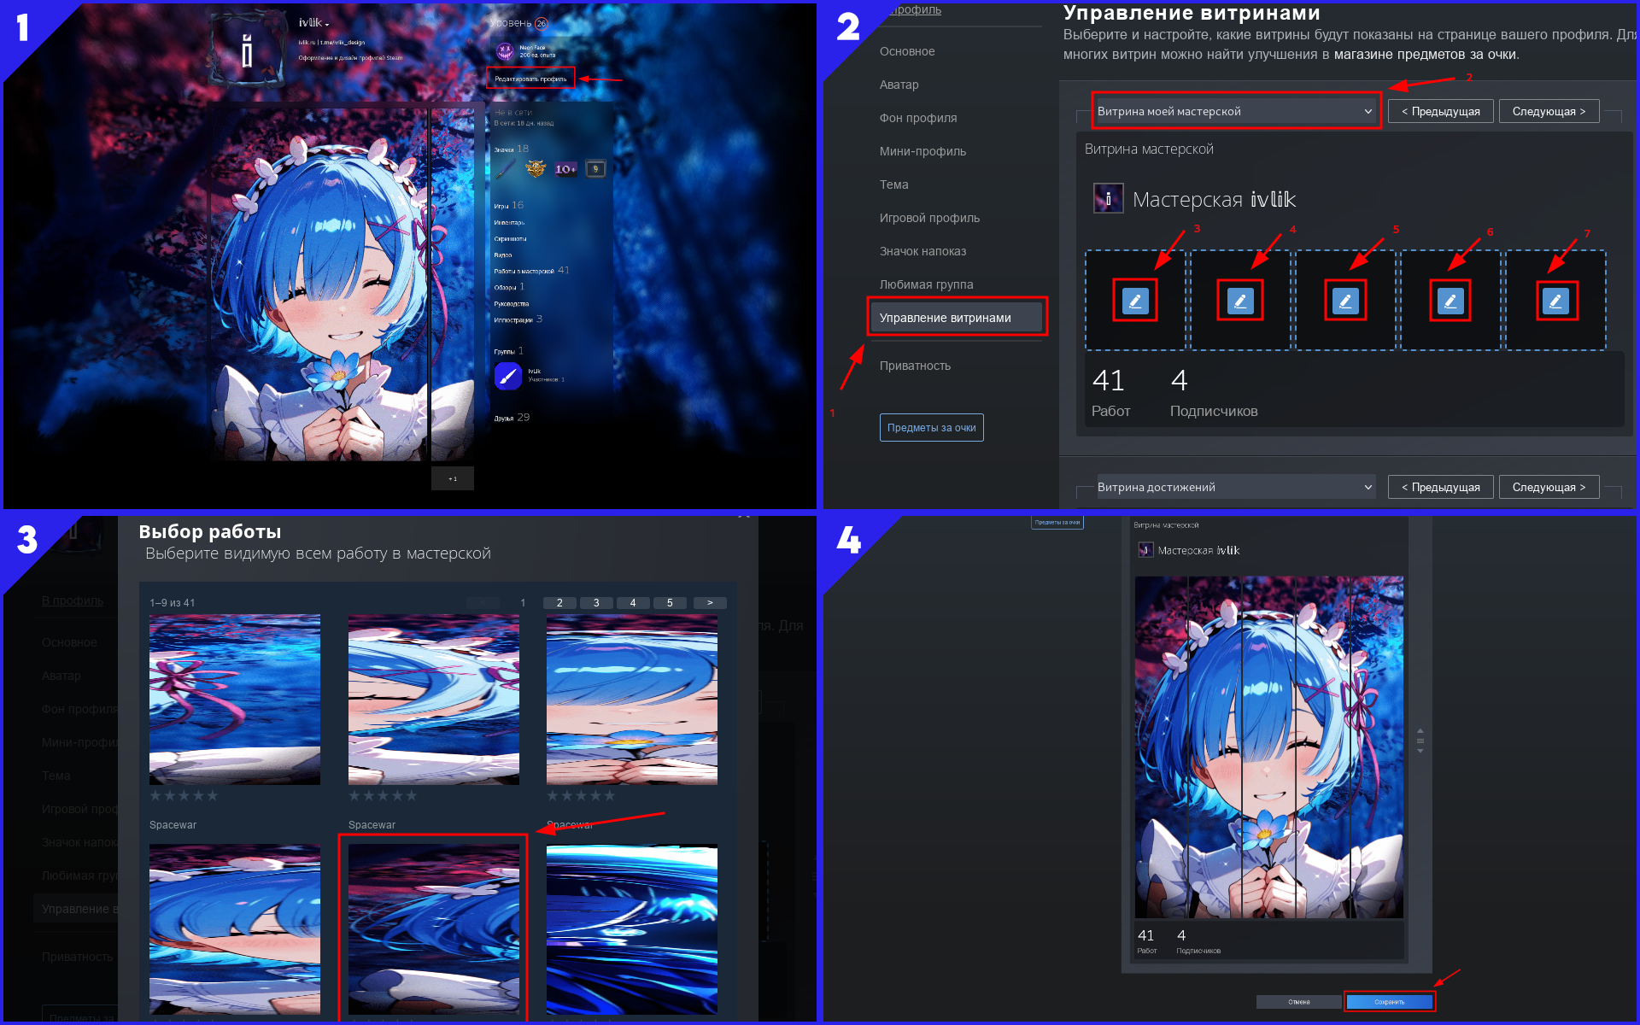Open Мини-профиль in step 2 sidebar
The image size is (1640, 1025).
tap(922, 151)
